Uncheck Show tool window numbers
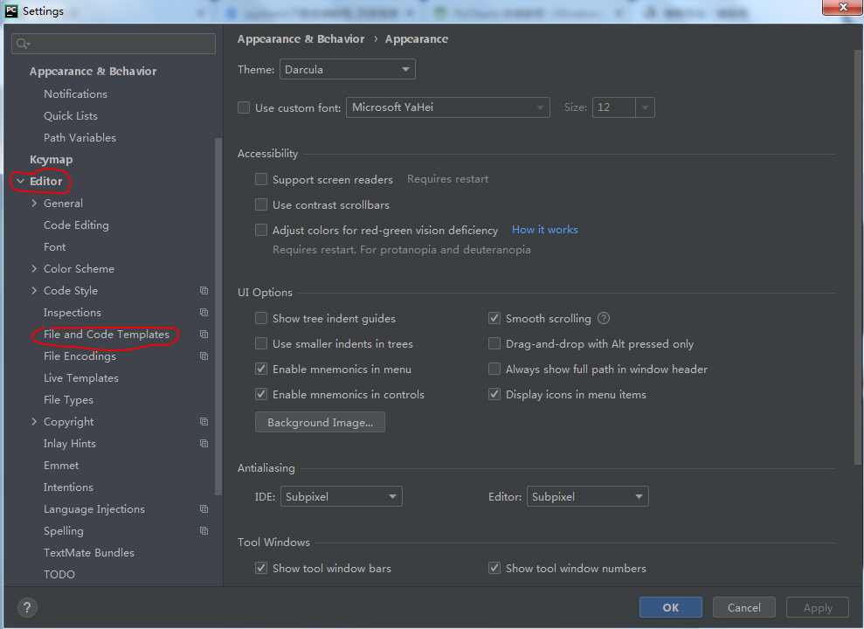The width and height of the screenshot is (864, 629). pos(494,568)
